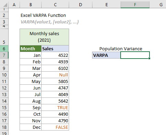Viewport: 166px width, 135px height.
Task: Select the VARPA label cell
Action: pyautogui.click(x=107, y=55)
